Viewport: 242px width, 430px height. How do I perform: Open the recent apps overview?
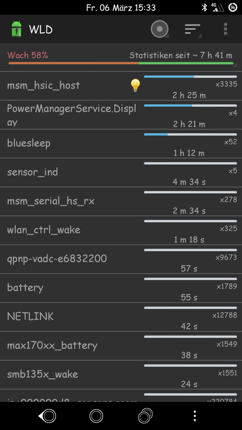145,416
